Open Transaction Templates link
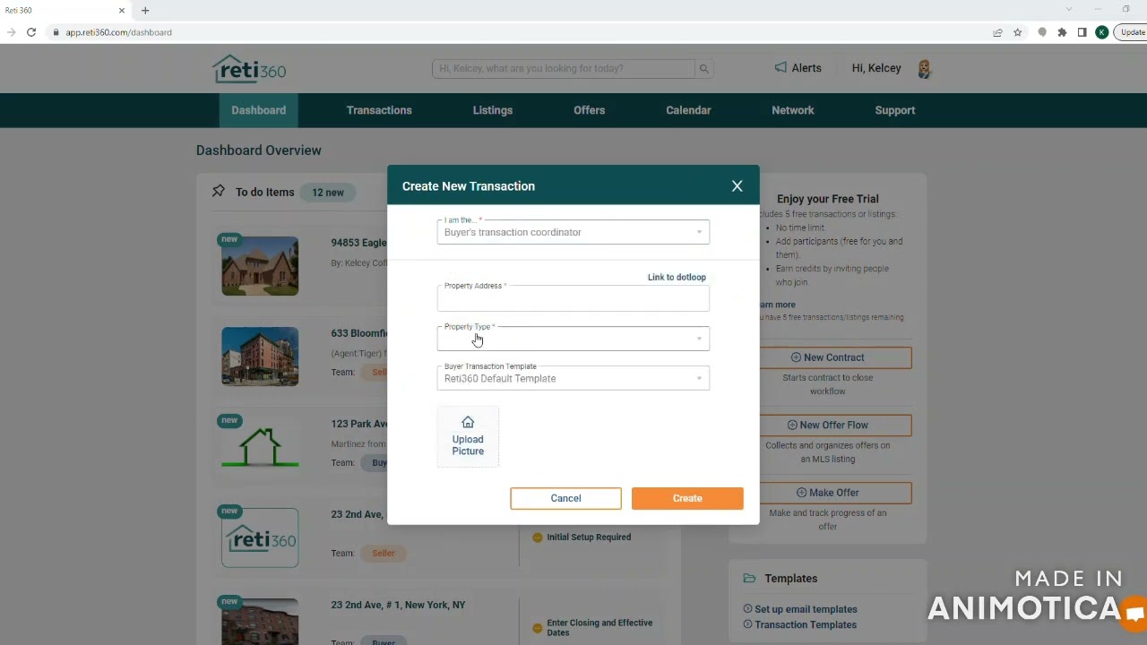 coord(806,625)
